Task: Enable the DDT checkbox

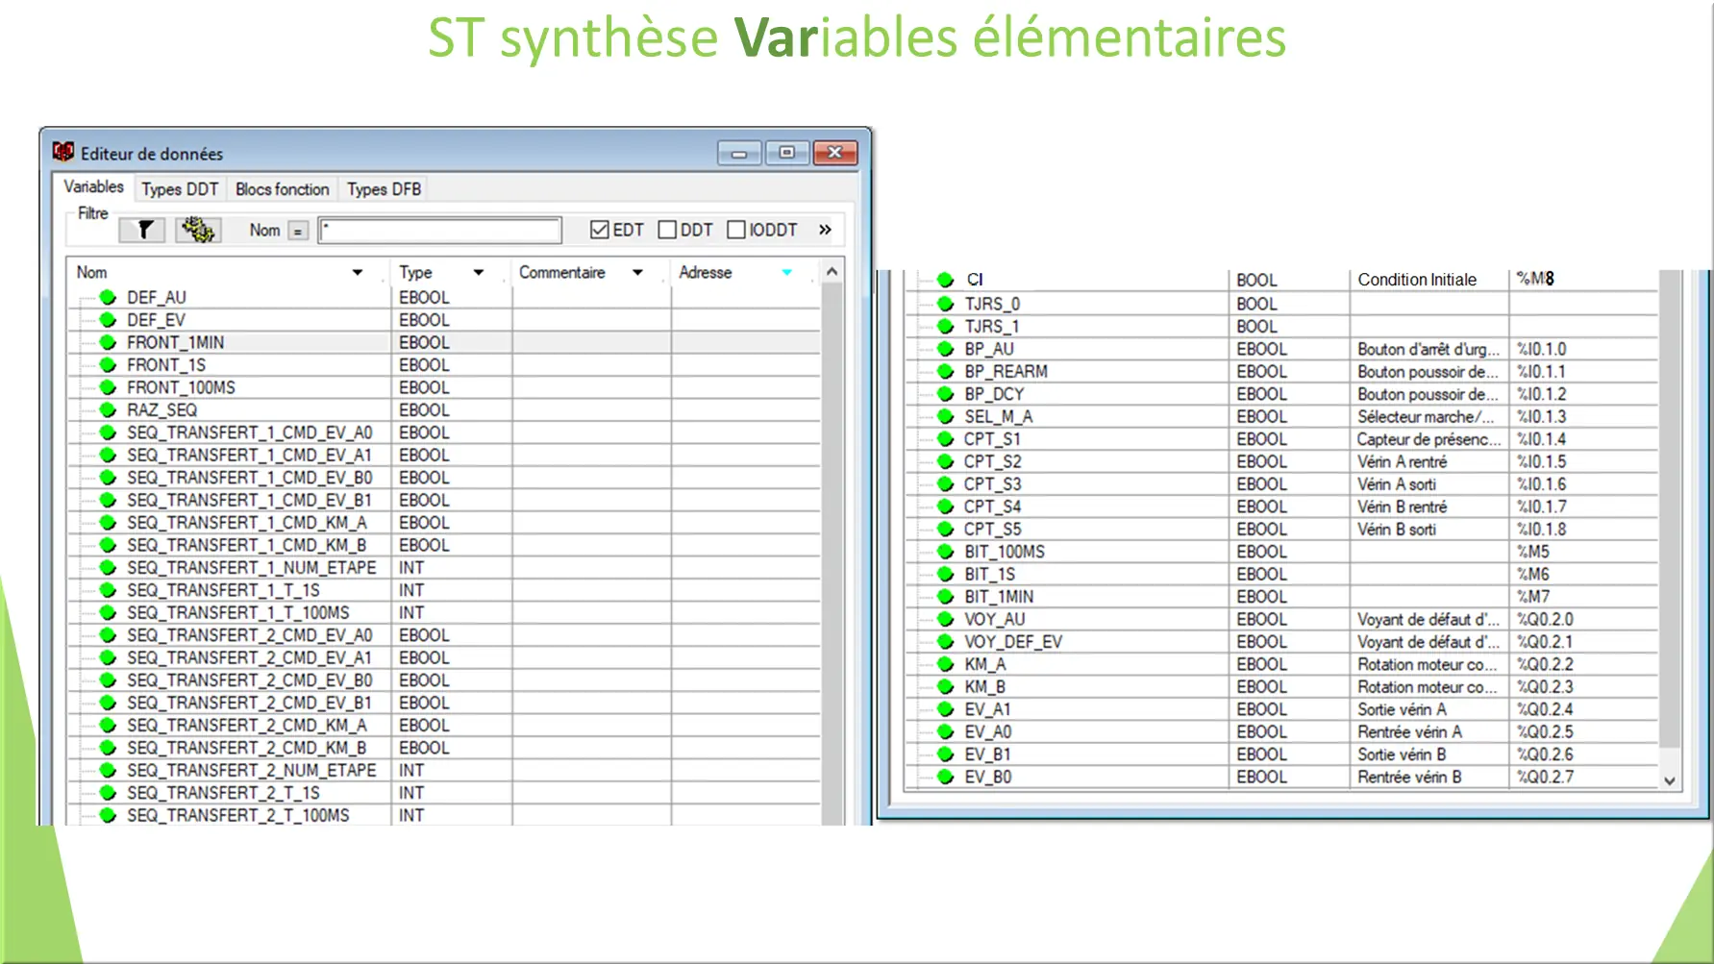Action: (x=667, y=229)
